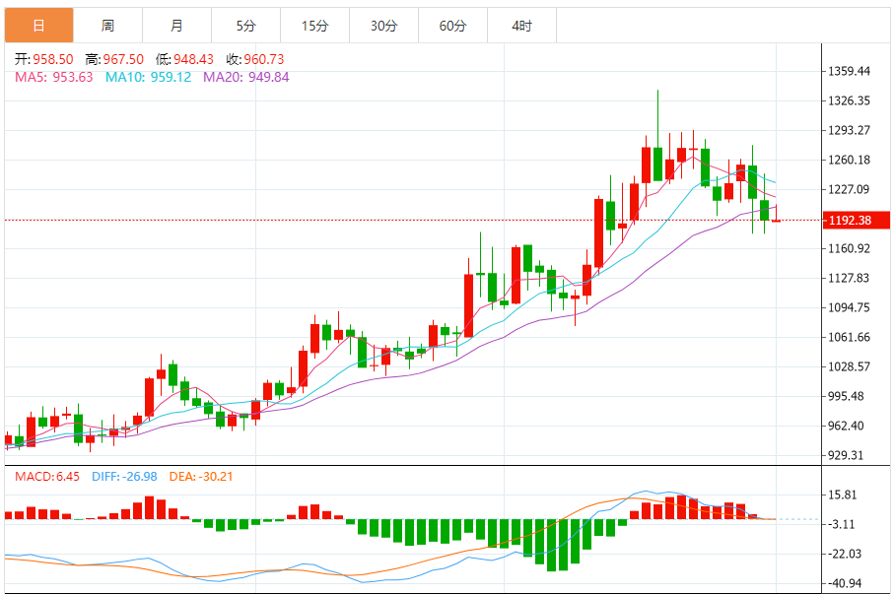Click the MA5: 953.63 indicator label
Viewport: 894px width, 594px height.
(53, 77)
